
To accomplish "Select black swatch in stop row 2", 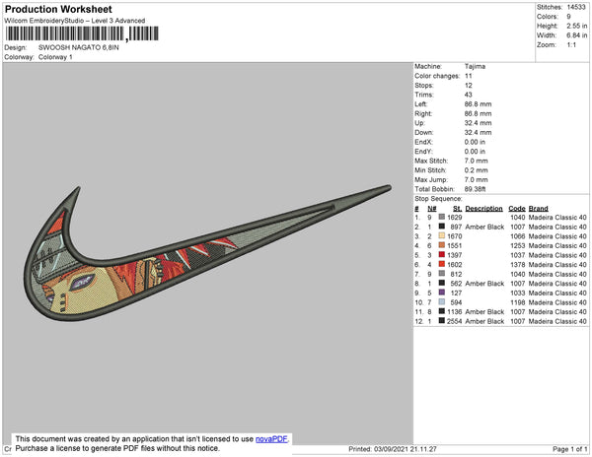I will click(x=442, y=227).
